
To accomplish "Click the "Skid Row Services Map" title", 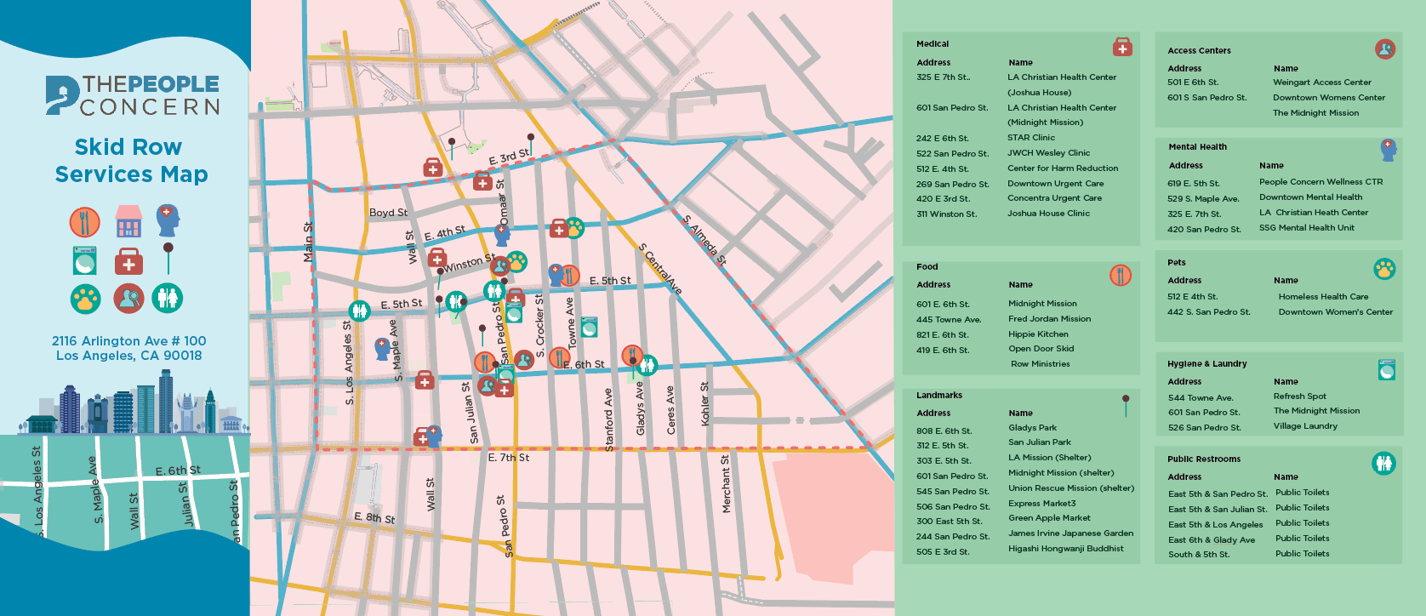I will (131, 161).
